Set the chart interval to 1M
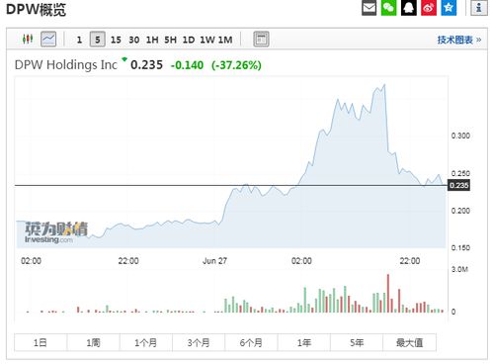Viewport: 493px width, 364px height. [x=225, y=40]
